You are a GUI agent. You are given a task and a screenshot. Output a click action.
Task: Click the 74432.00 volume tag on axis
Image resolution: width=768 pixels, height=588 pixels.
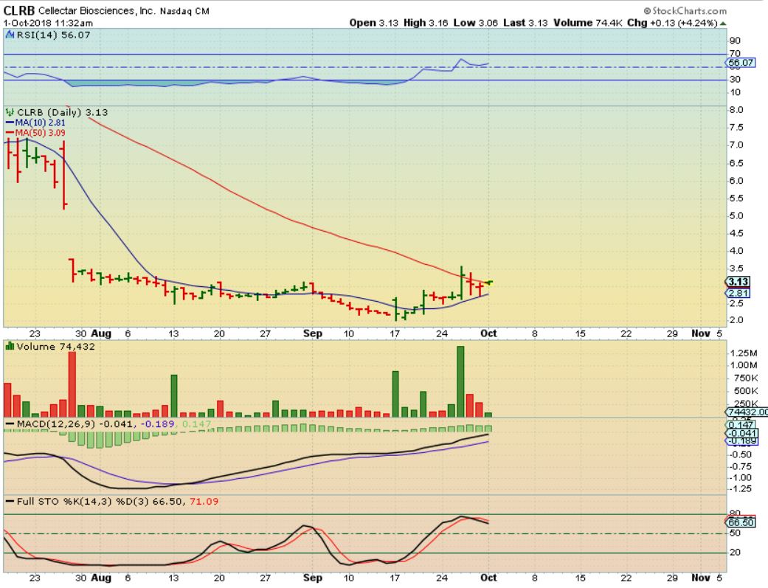click(x=747, y=412)
